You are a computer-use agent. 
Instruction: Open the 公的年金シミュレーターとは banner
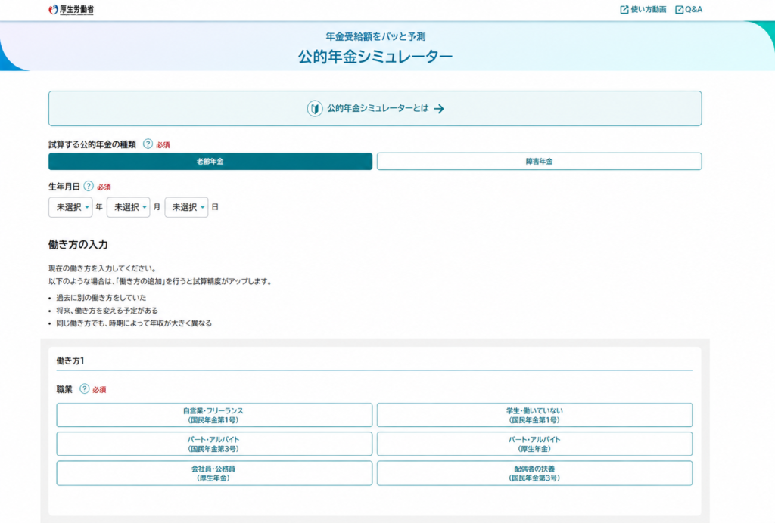(375, 109)
